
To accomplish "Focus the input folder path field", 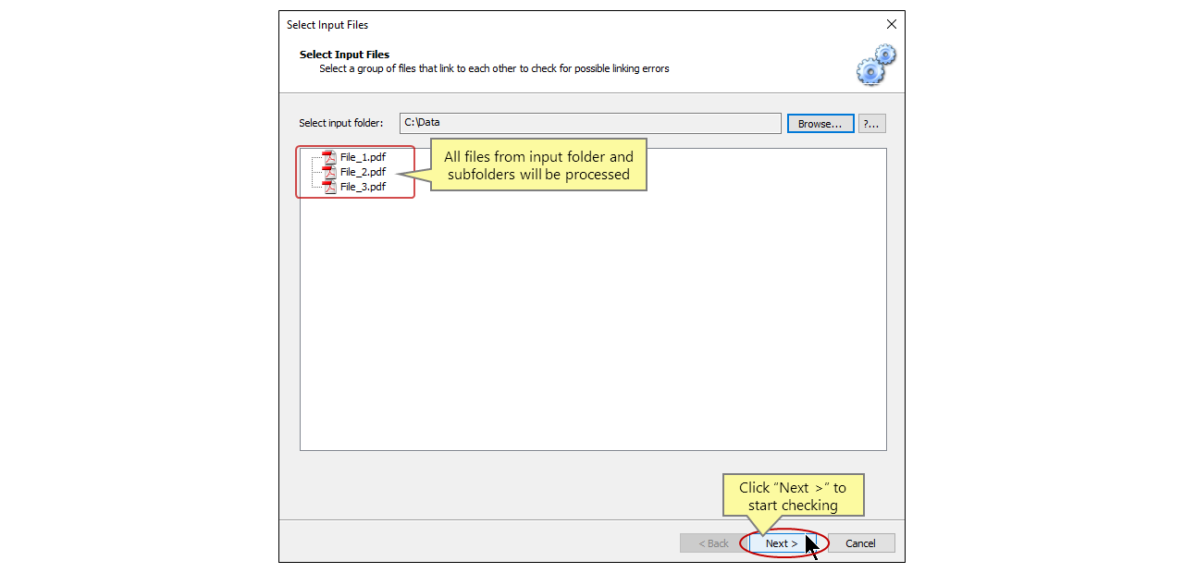I will (590, 123).
